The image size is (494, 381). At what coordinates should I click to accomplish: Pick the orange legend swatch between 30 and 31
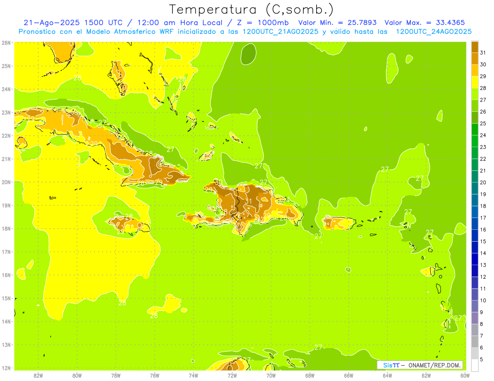pos(475,59)
